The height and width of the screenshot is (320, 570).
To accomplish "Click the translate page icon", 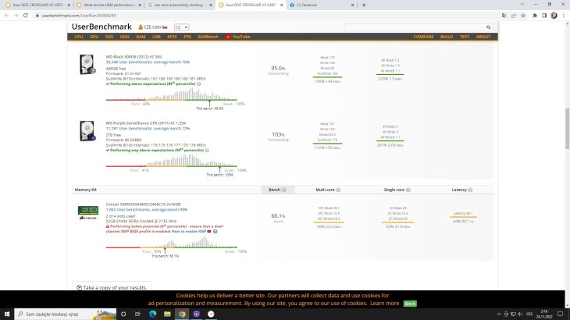I will [x=504, y=16].
